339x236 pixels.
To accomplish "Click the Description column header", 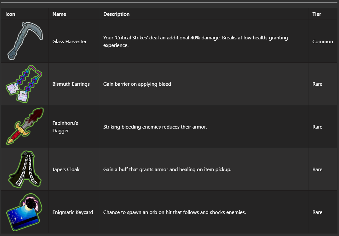I will pyautogui.click(x=116, y=14).
